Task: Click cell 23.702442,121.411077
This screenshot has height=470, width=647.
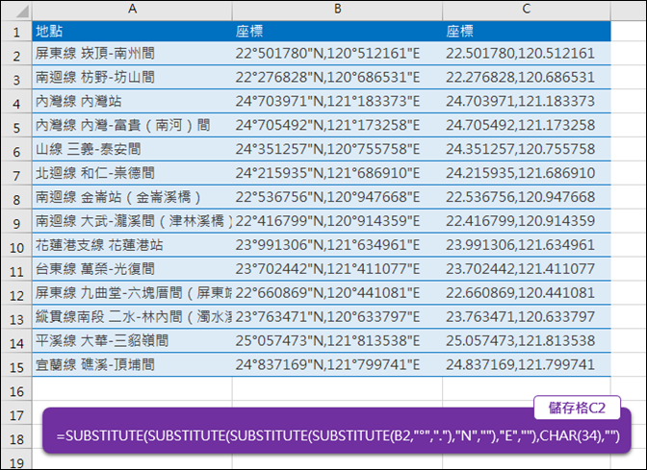Action: click(527, 268)
